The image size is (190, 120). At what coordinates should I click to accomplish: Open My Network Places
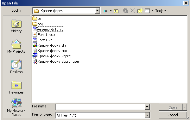click(x=16, y=107)
